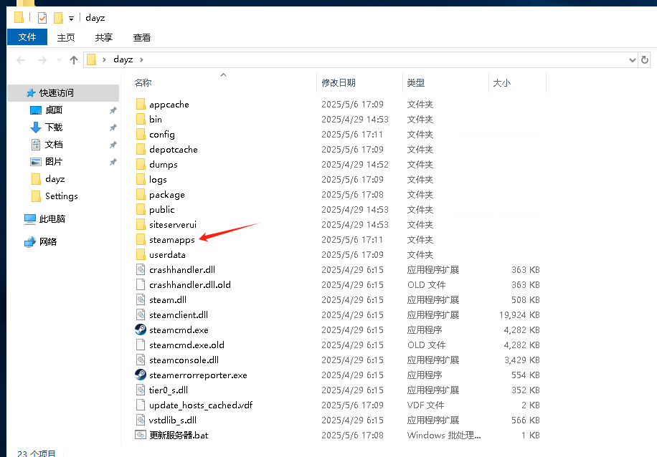
Task: Select Settings folder in the navigation pane
Action: pos(61,196)
